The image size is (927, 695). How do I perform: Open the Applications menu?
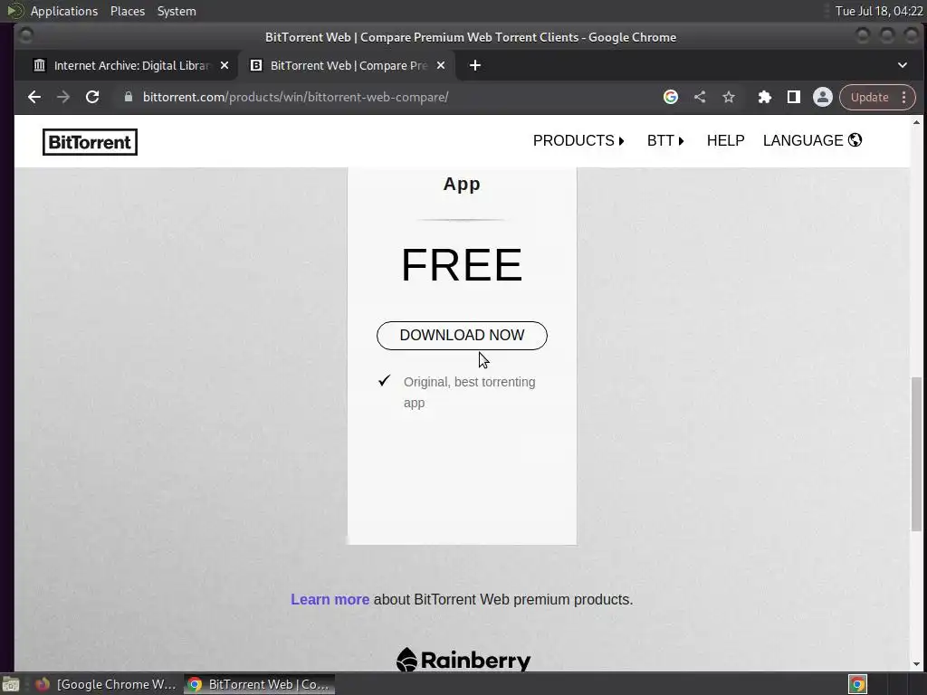[x=64, y=11]
